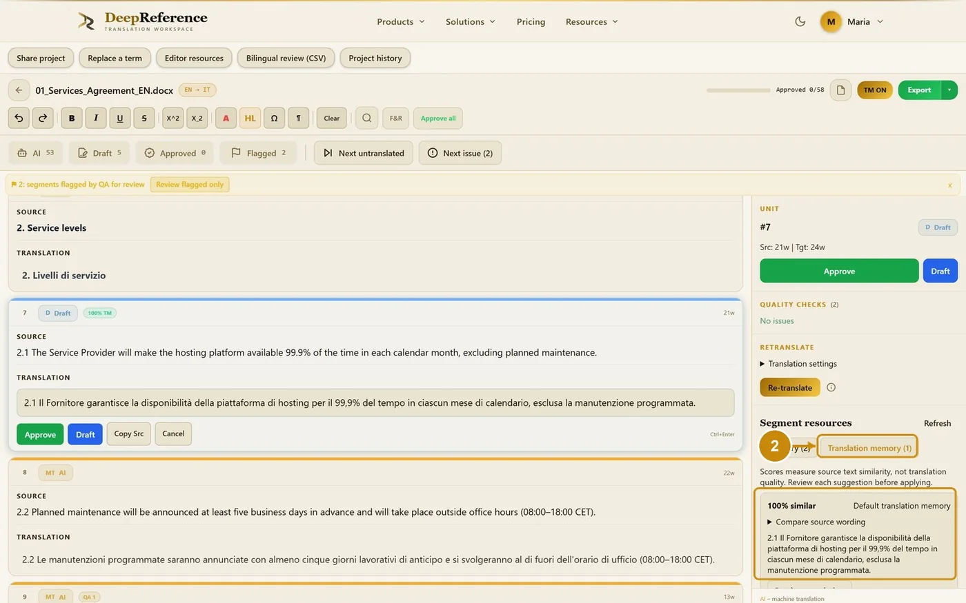Click into segment 7 translation text field
This screenshot has height=603, width=966.
coord(375,402)
